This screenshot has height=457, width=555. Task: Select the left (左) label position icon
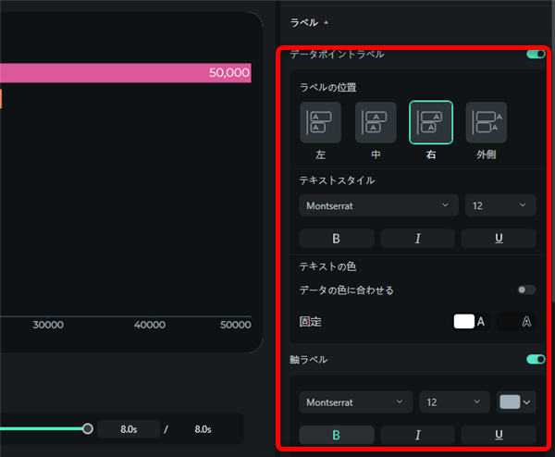click(x=320, y=122)
